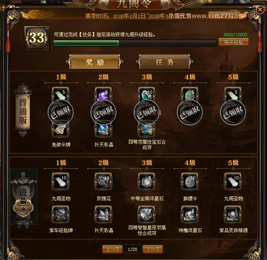This screenshot has width=267, height=260.
Task: Select the 神魔淬星石 reward icon
Action: (x=190, y=214)
